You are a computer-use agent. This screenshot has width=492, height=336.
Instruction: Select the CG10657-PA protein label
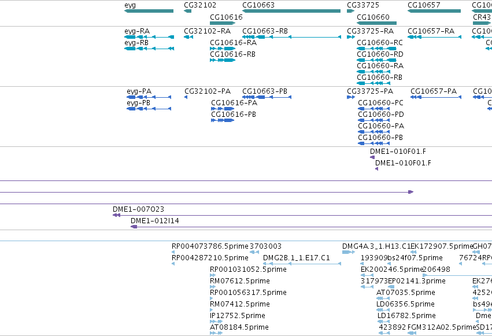pyautogui.click(x=434, y=91)
